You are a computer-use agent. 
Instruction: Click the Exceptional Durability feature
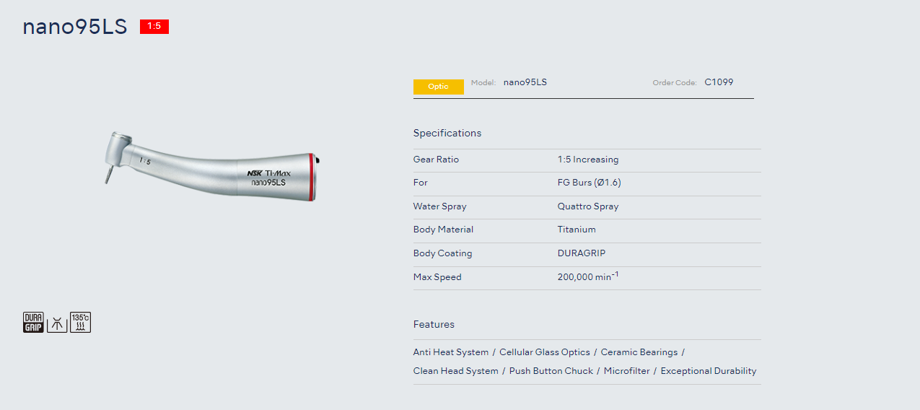coord(708,371)
